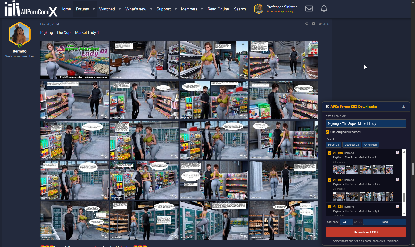The height and width of the screenshot is (247, 415).
Task: Uncheck post #1,457 in the downloader list
Action: coord(329,180)
